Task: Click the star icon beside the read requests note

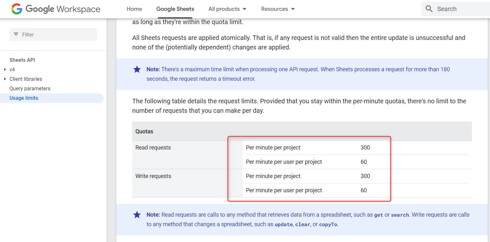Action: (x=137, y=215)
